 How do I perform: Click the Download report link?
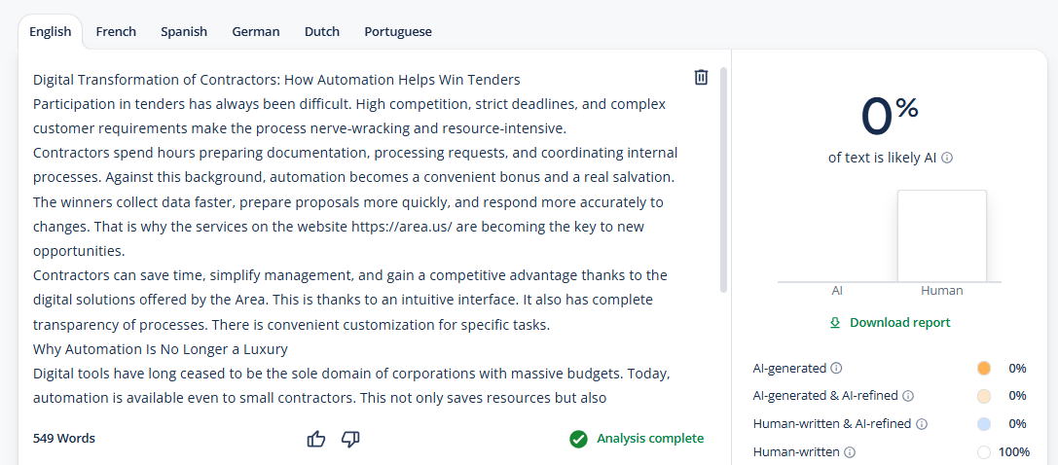(890, 322)
